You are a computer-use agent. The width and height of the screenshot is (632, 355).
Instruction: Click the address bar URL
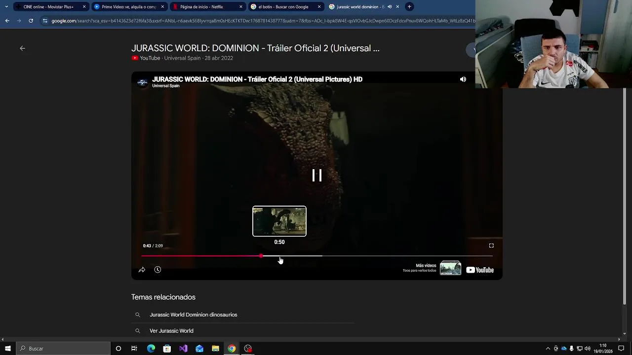(263, 21)
